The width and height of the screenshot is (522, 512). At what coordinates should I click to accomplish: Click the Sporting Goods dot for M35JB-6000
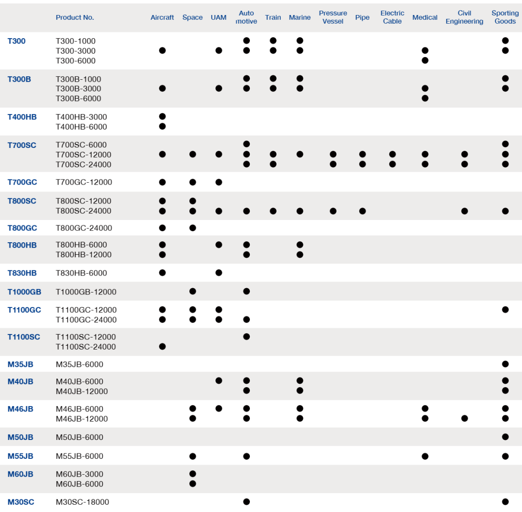point(505,364)
